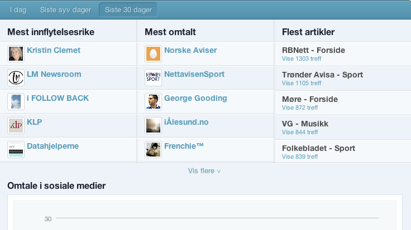
Task: Click Kristin Clemet's avatar thumbnail
Action: click(x=16, y=53)
